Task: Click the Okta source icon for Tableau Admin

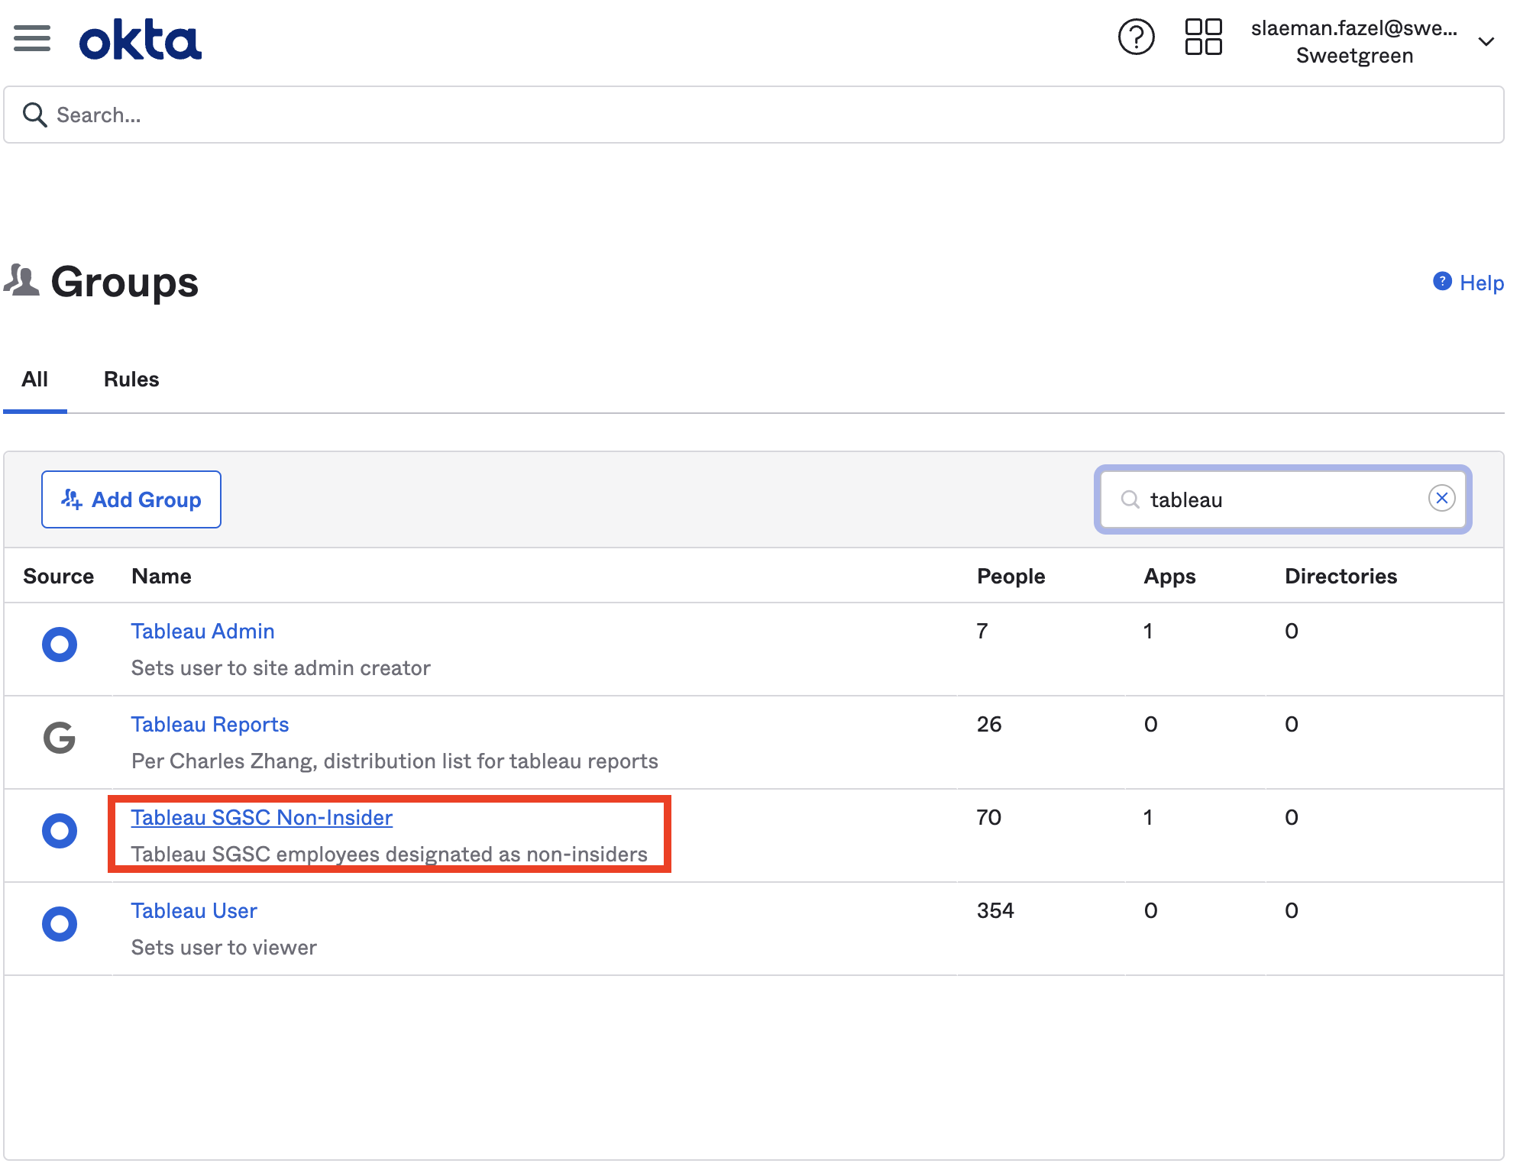Action: (x=60, y=645)
